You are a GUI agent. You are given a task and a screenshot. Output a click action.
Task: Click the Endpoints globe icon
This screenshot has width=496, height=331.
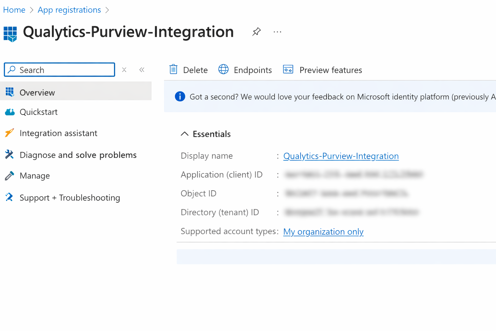click(x=223, y=69)
